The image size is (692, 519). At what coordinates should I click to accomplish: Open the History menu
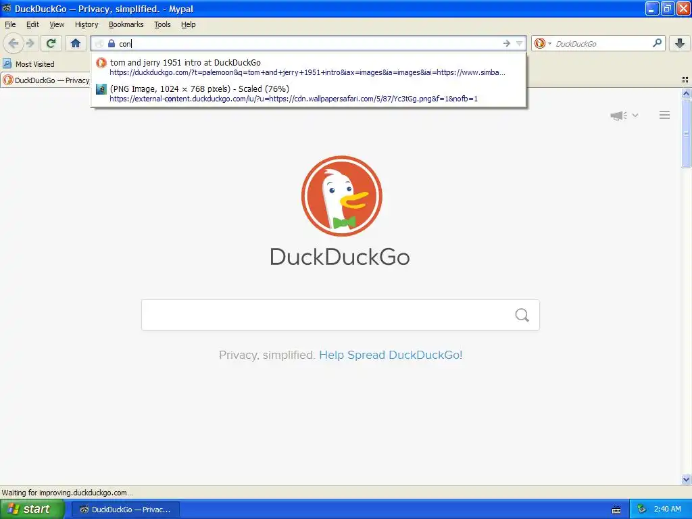[x=86, y=24]
